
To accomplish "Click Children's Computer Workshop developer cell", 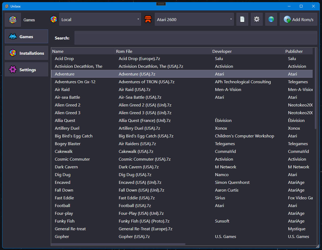I will (244, 136).
